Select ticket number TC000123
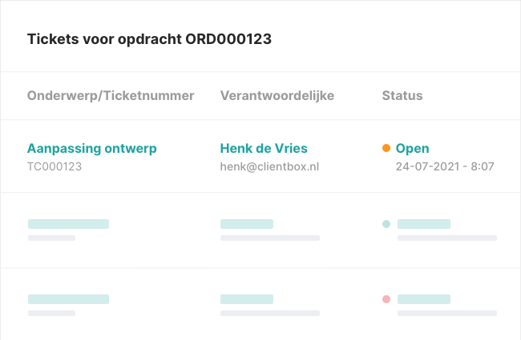This screenshot has width=521, height=340. click(55, 167)
